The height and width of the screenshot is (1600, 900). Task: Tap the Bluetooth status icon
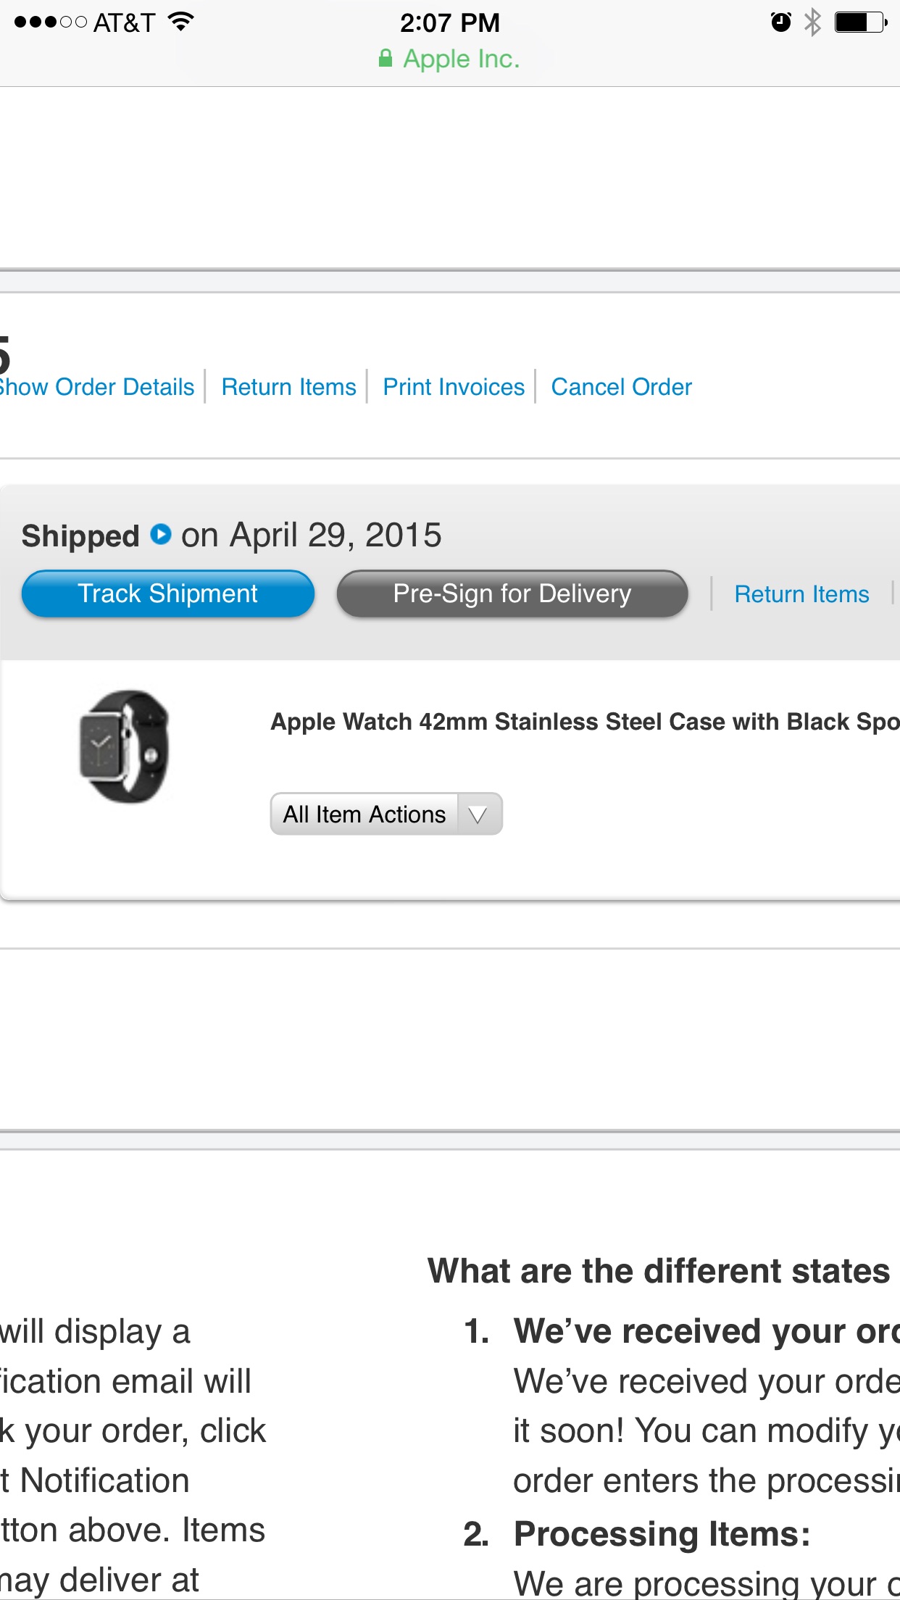813,22
